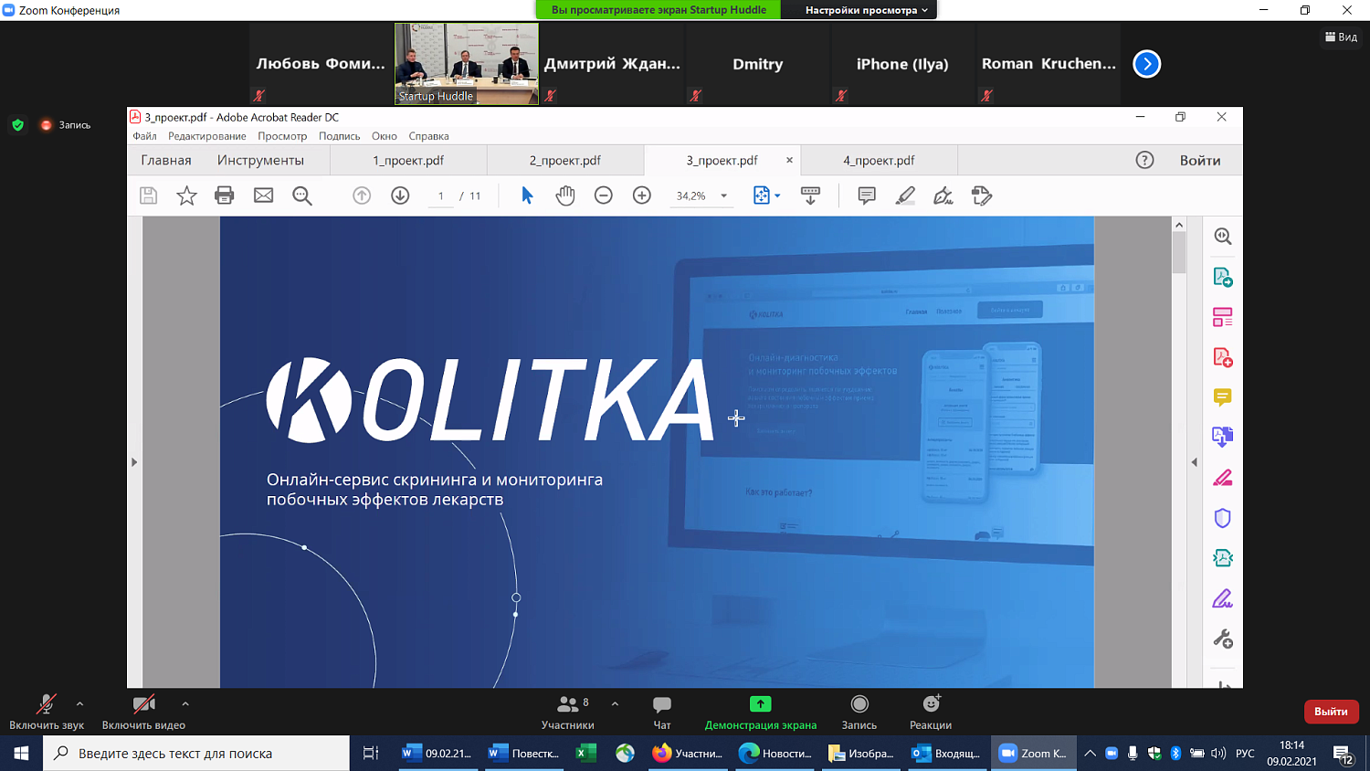Click the stamp tool icon in the toolbar
Image resolution: width=1370 pixels, height=771 pixels.
pos(982,195)
